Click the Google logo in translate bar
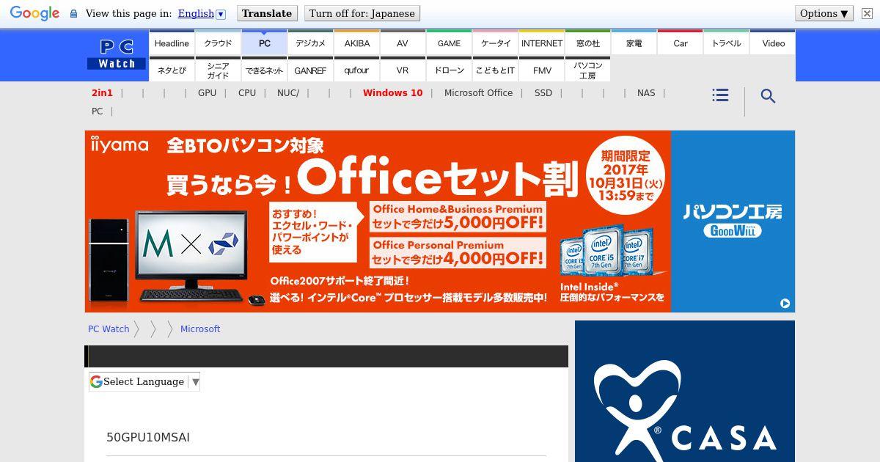 (x=34, y=13)
